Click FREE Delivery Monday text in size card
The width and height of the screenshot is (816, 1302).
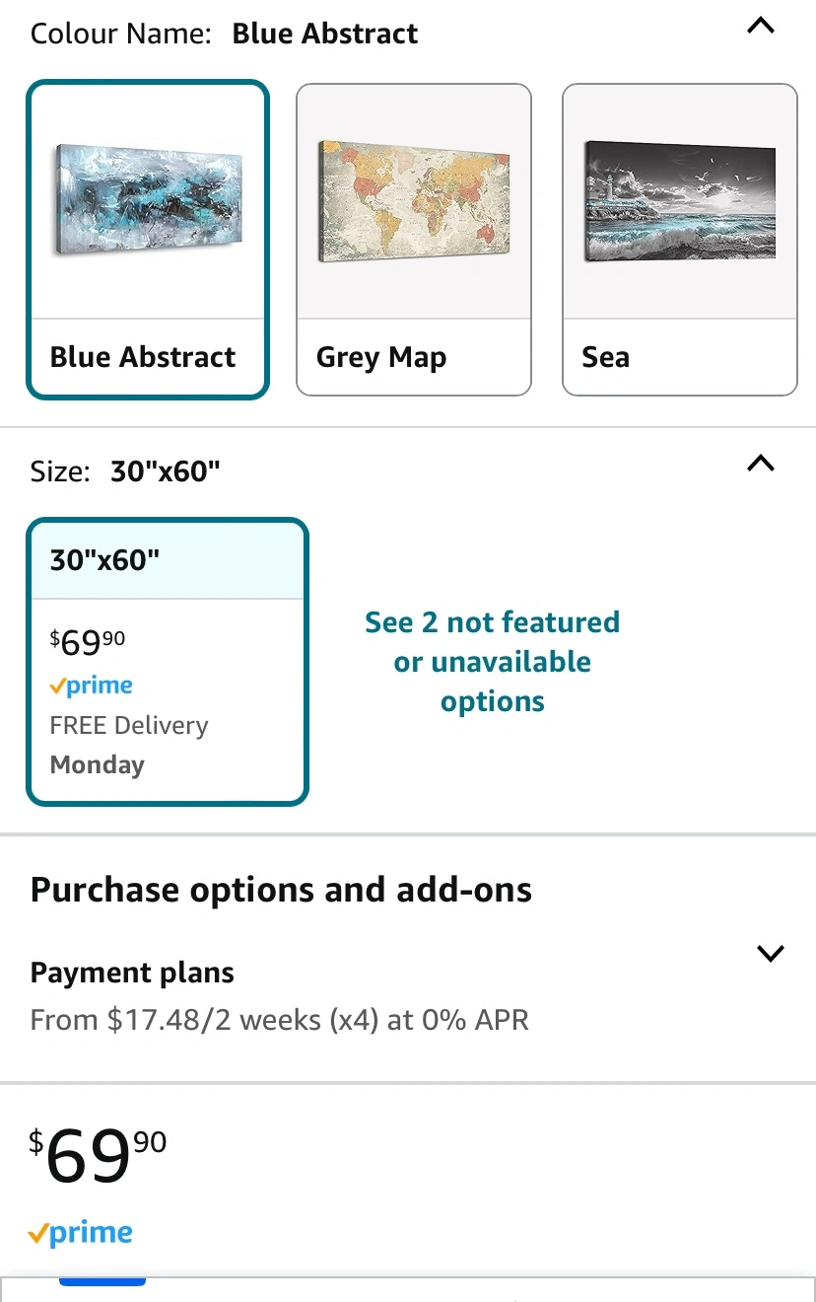click(x=128, y=745)
